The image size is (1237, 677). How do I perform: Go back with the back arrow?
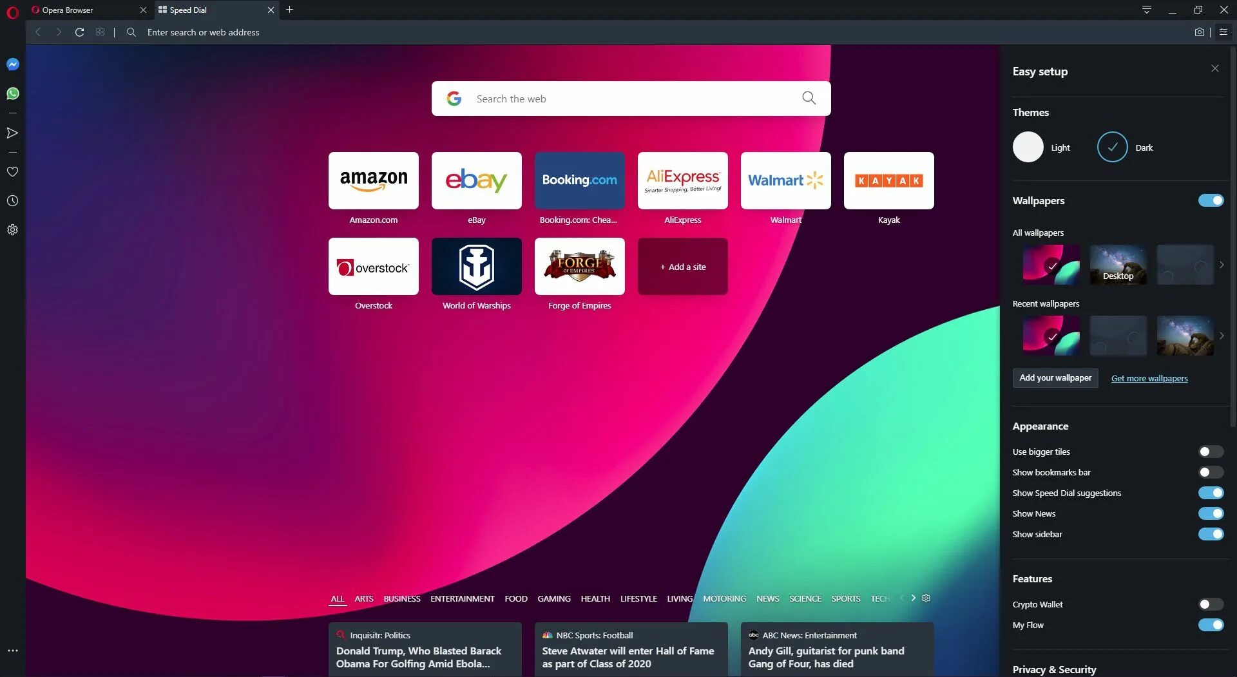click(x=38, y=32)
